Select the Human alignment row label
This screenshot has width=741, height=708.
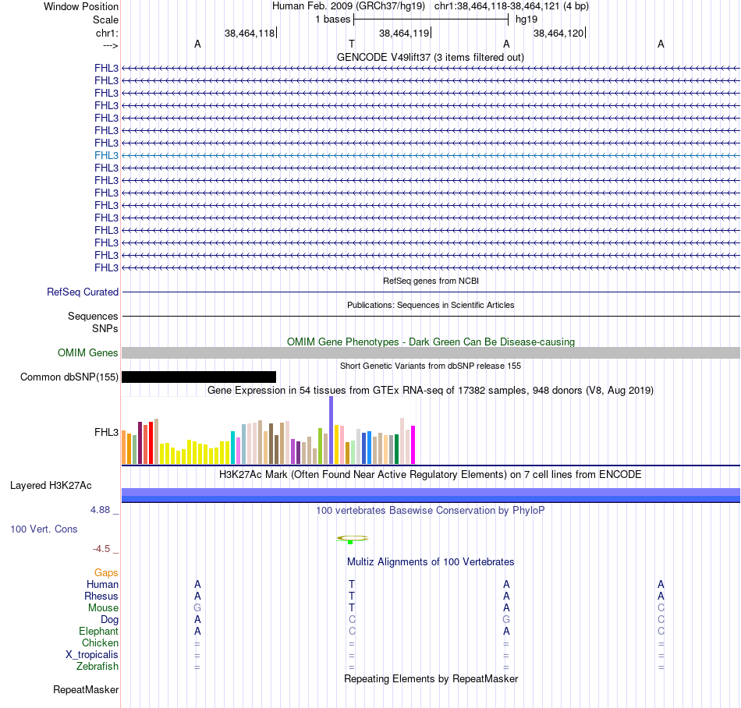tap(102, 584)
